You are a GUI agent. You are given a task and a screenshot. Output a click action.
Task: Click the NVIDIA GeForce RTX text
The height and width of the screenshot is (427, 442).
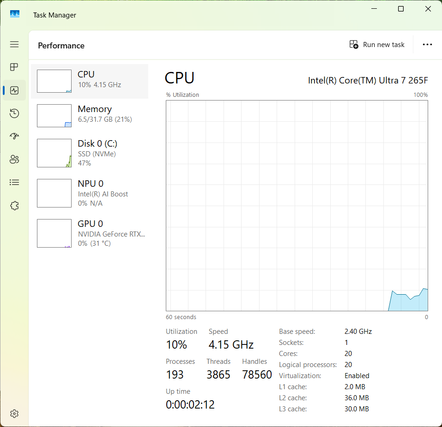pyautogui.click(x=112, y=234)
